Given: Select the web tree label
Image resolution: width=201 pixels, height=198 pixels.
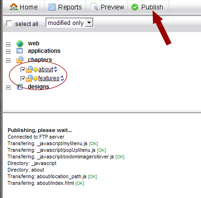Looking at the screenshot, I should point(34,43).
